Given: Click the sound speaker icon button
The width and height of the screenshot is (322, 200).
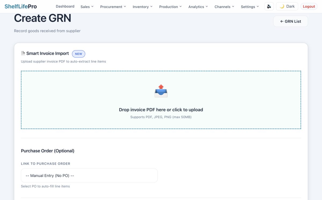Looking at the screenshot, I should pyautogui.click(x=269, y=6).
